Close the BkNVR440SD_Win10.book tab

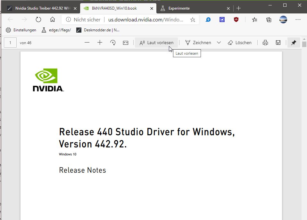tap(152, 8)
